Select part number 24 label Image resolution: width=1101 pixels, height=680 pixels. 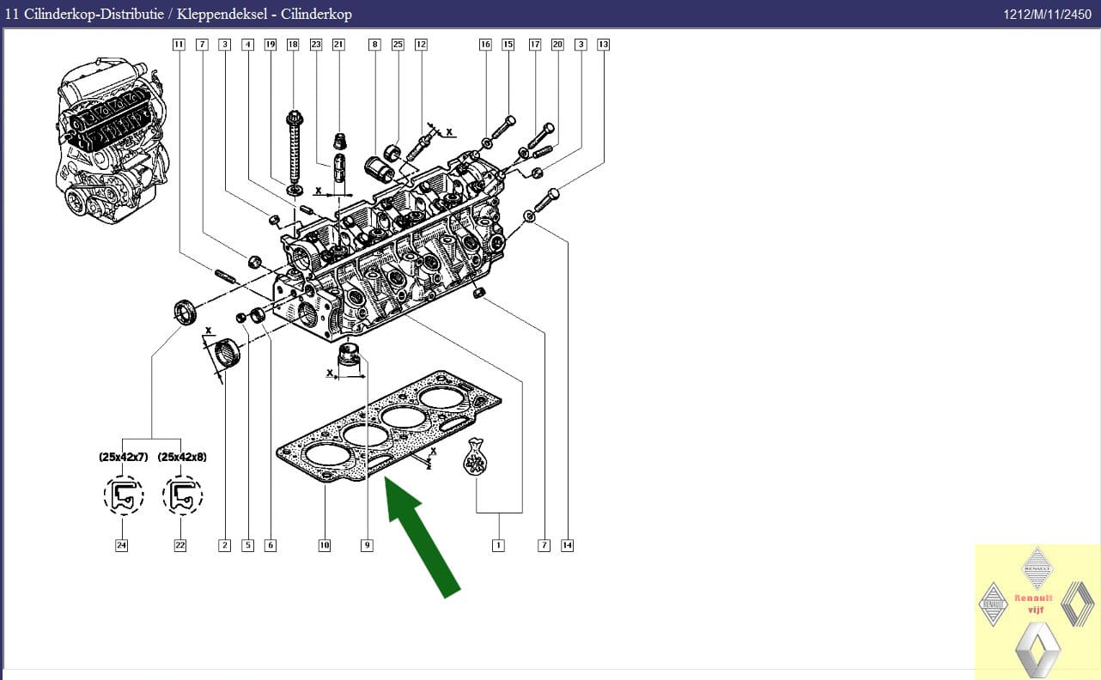(x=121, y=545)
